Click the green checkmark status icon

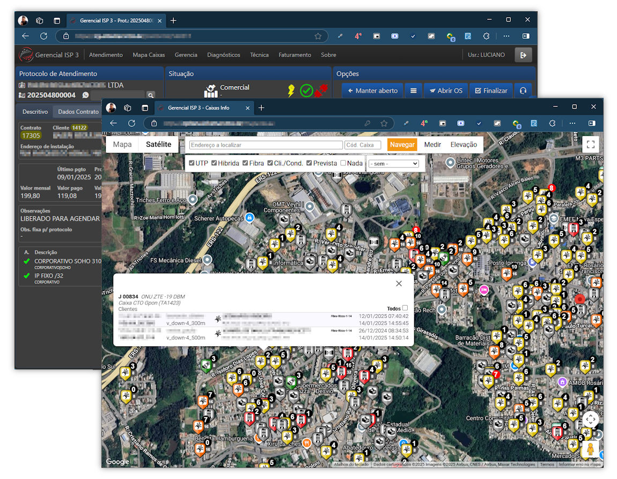coord(306,91)
